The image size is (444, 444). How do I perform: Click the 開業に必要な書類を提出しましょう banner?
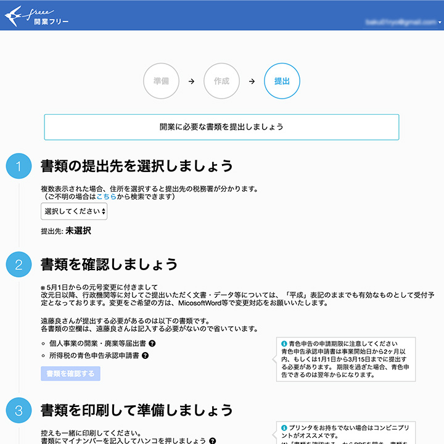pyautogui.click(x=221, y=127)
